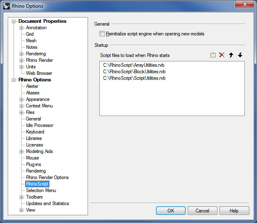The width and height of the screenshot is (257, 223).
Task: Expand the Appearance node
Action: click(21, 100)
